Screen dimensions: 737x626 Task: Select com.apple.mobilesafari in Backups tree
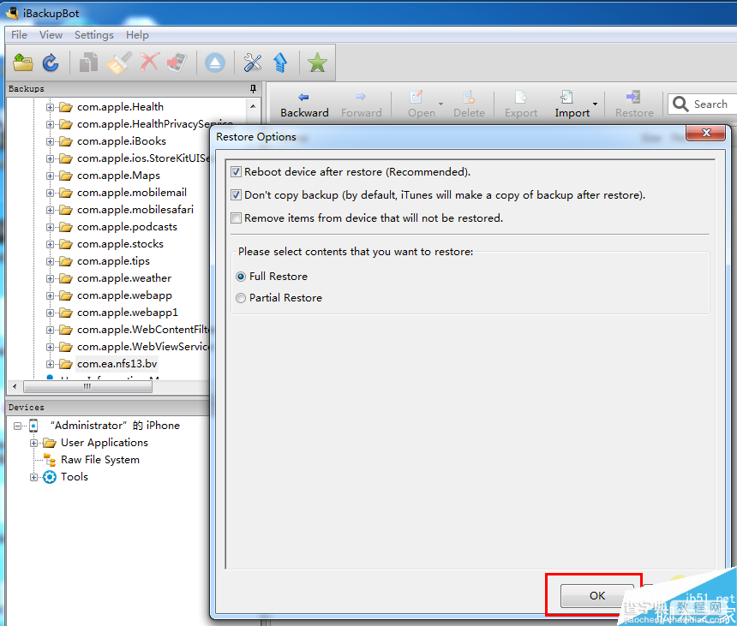coord(135,210)
